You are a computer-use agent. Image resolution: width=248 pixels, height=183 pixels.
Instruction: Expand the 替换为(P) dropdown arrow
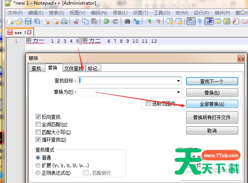point(178,92)
